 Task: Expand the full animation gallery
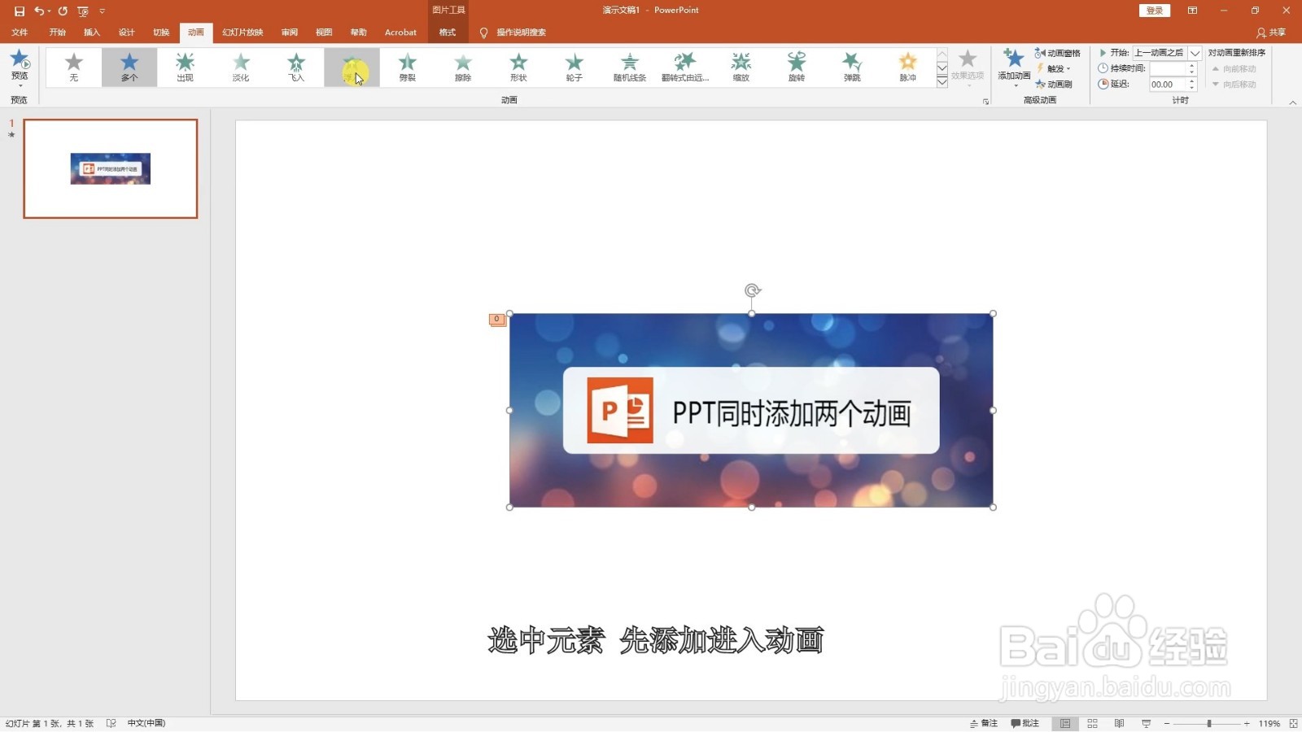coord(942,82)
